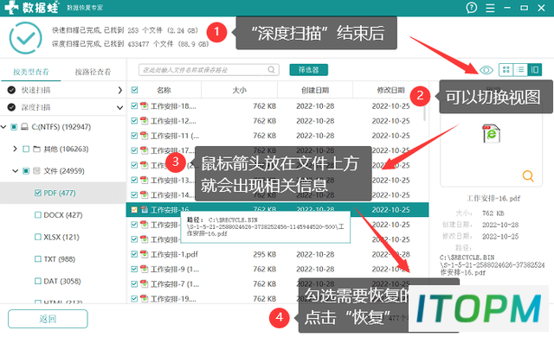Select the XLSX (121) tree label
Screen dimensions: 554x337
pos(61,237)
